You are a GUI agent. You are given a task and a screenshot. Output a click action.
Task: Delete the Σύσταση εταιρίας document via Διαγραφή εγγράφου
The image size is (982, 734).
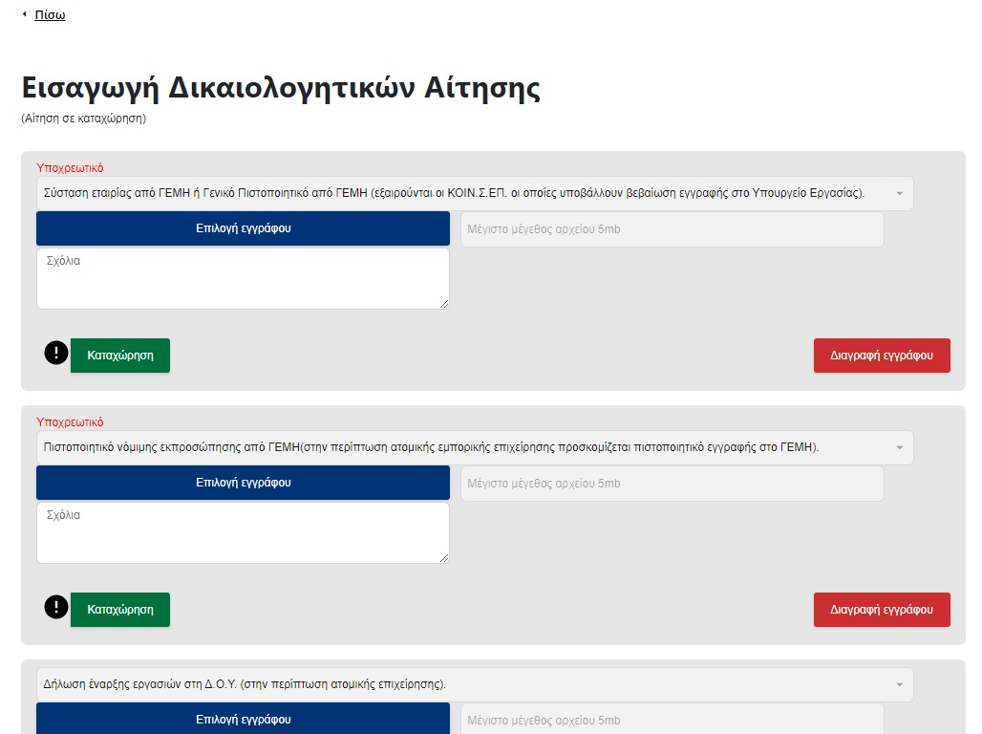point(881,355)
